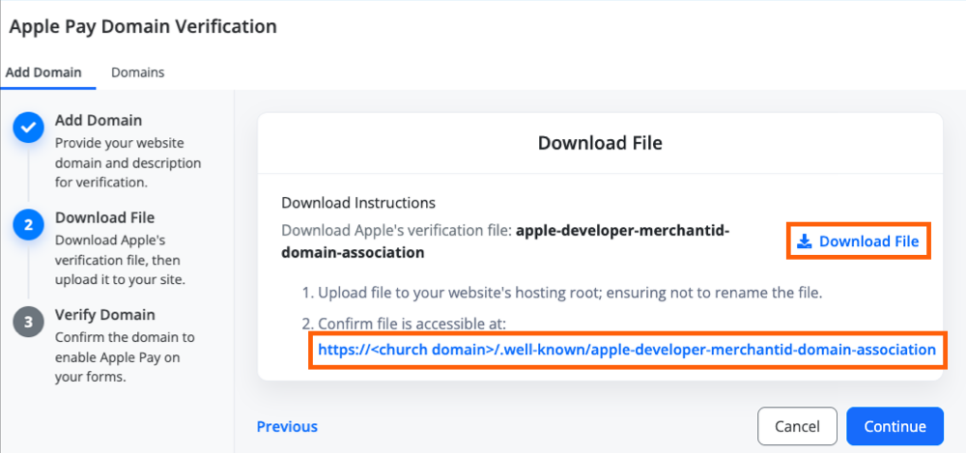Click the Download File card heading
The width and height of the screenshot is (966, 453).
pos(600,143)
